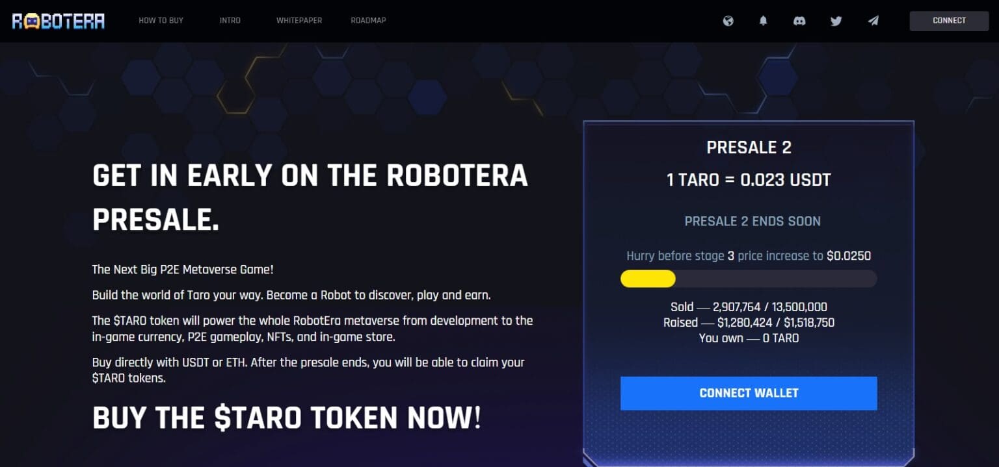Click the Raised amount line
This screenshot has width=999, height=467.
[x=749, y=322]
